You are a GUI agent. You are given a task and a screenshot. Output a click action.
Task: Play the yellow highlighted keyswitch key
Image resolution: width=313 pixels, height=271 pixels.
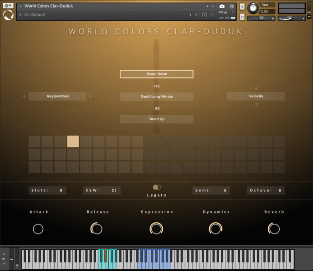106,256
